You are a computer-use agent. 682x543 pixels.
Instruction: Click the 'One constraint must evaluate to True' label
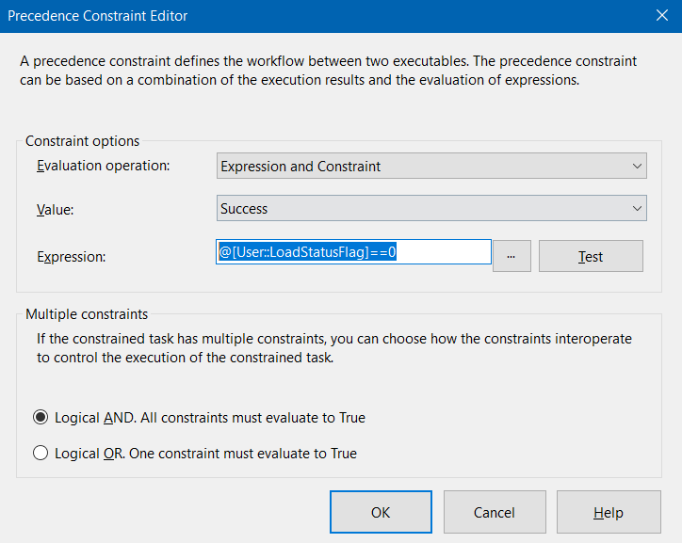[x=243, y=453]
